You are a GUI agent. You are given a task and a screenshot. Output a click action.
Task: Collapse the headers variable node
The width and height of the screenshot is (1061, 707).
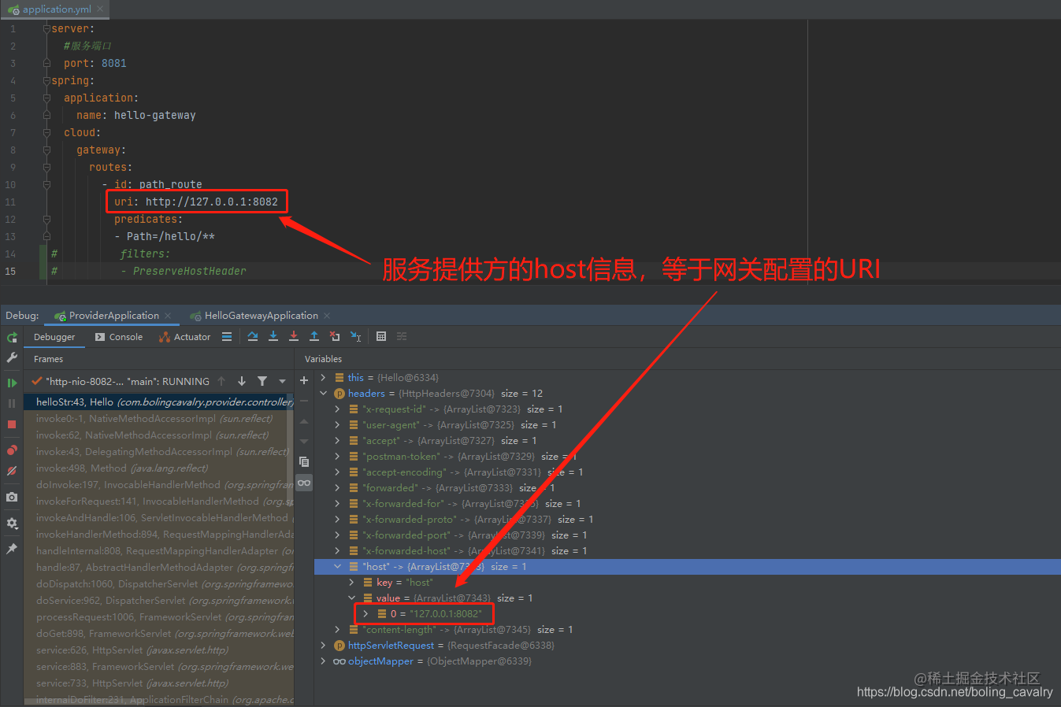[324, 394]
